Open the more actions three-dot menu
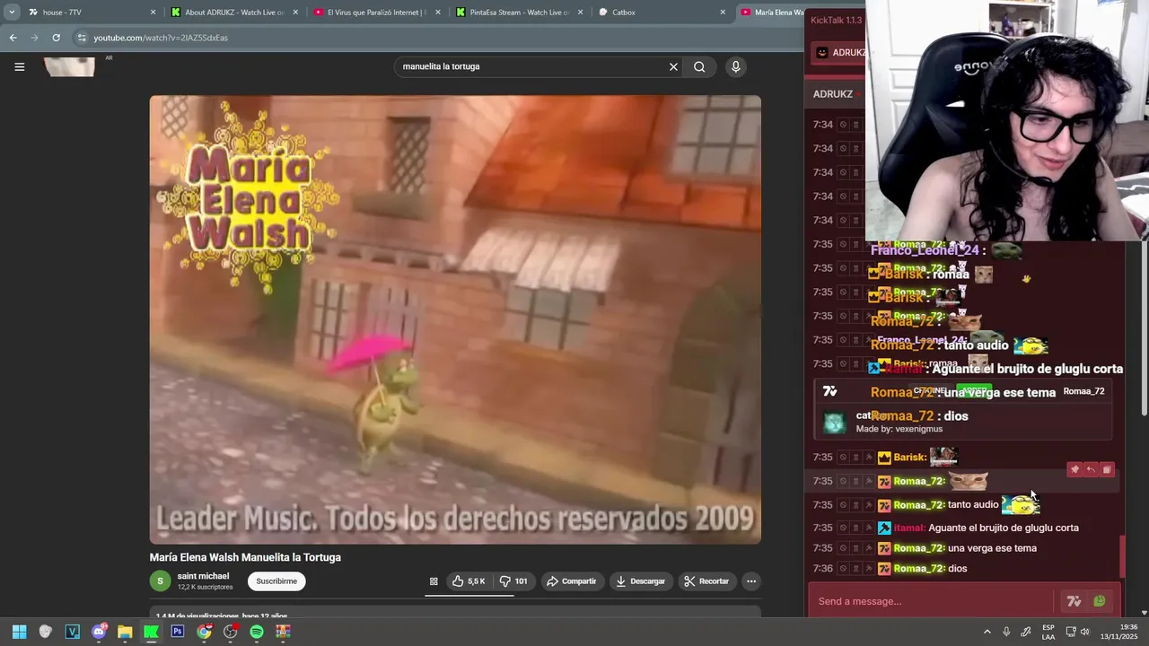 coord(751,581)
